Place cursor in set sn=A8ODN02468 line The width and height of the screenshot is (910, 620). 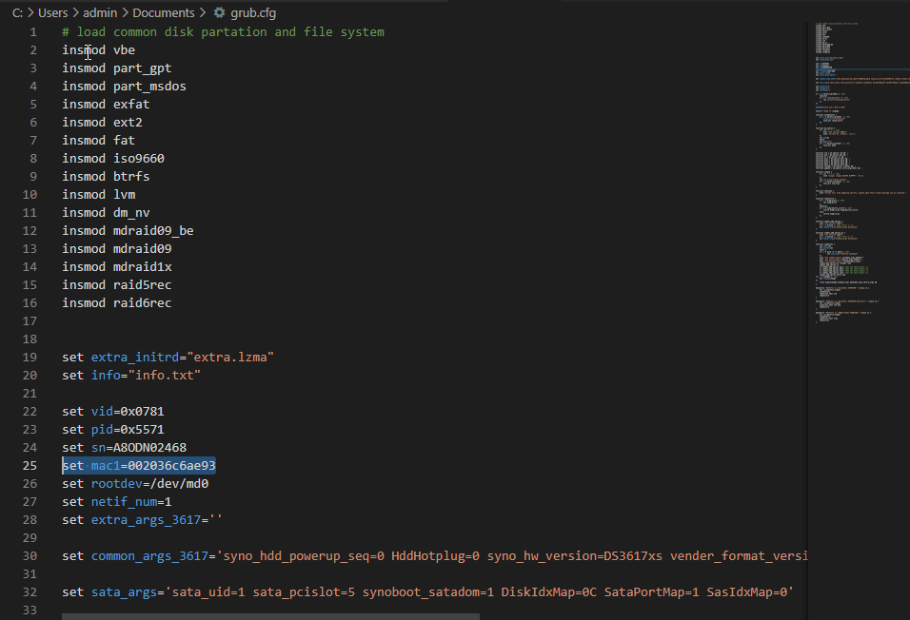click(x=124, y=448)
